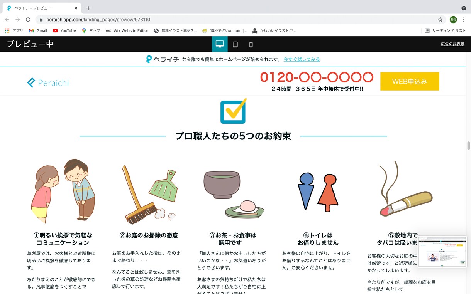Open the 10秒でざいん.com bookmark
This screenshot has height=294, width=471.
tap(224, 30)
